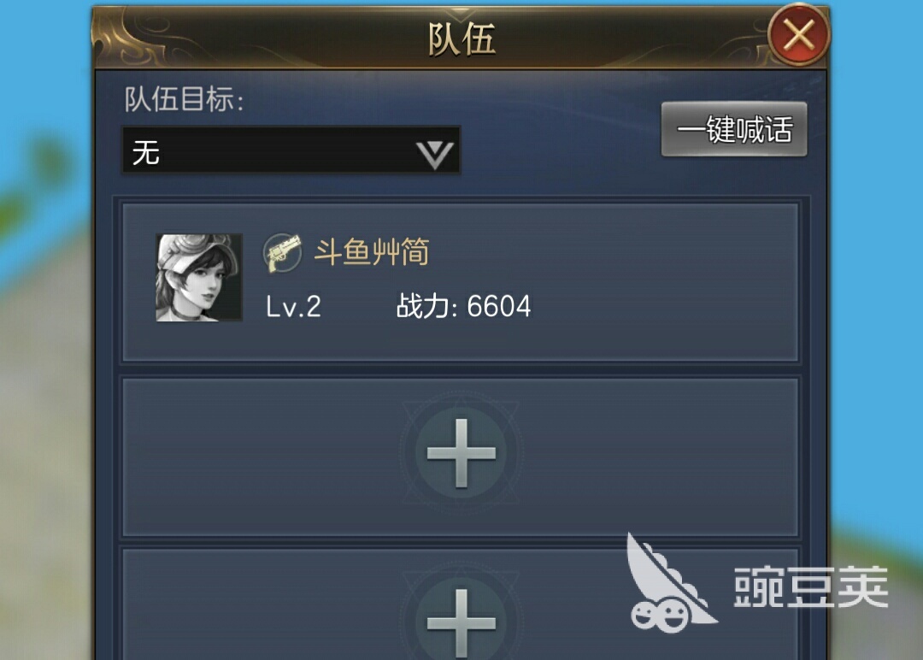Click the 队伍 panel title
Image resolution: width=923 pixels, height=660 pixels.
(x=461, y=39)
